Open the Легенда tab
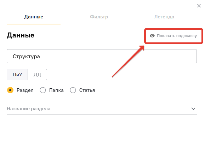Screen dimensions: 205x147 pos(164,17)
